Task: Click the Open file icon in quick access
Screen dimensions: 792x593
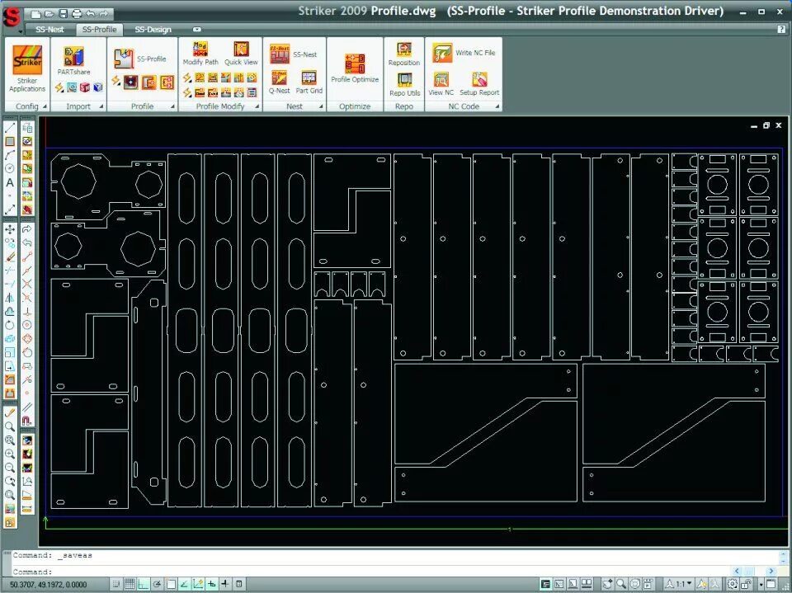Action: pyautogui.click(x=49, y=14)
